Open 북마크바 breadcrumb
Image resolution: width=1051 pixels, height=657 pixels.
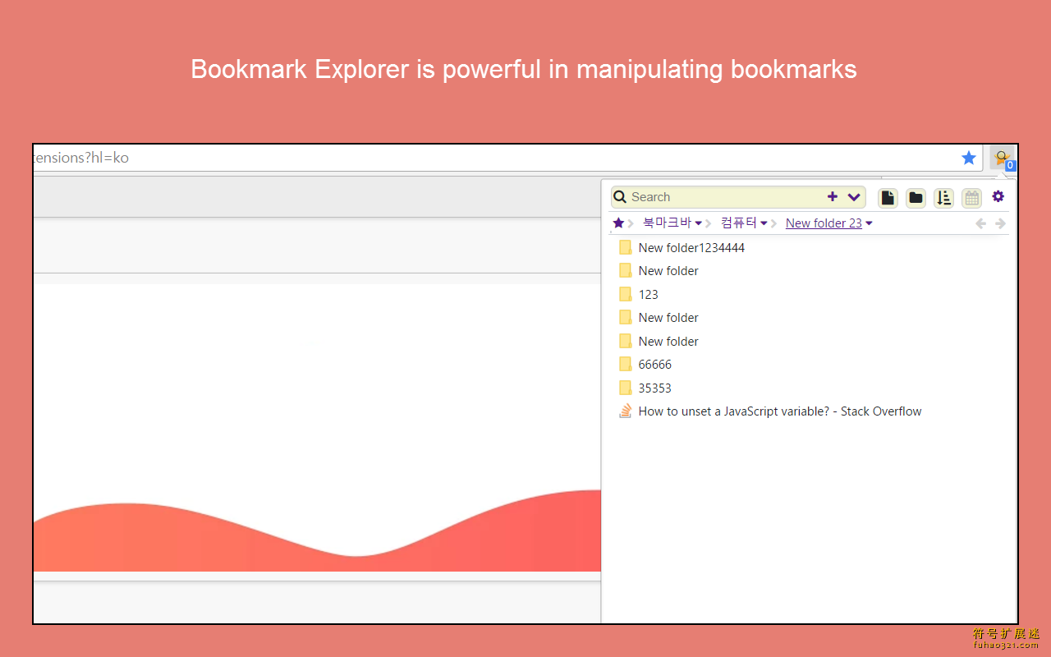(x=667, y=223)
